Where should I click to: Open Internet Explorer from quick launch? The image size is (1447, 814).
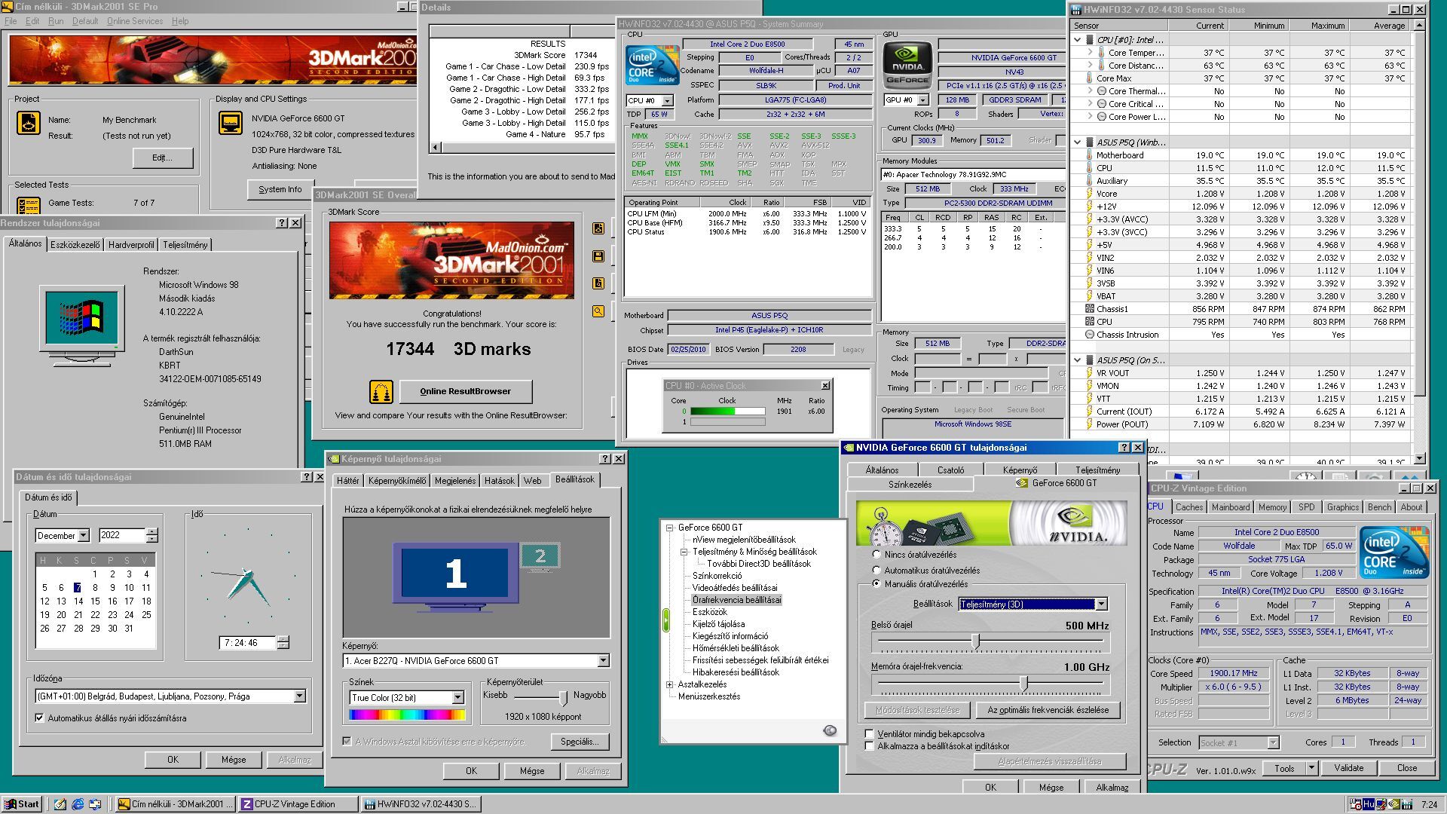pos(78,804)
